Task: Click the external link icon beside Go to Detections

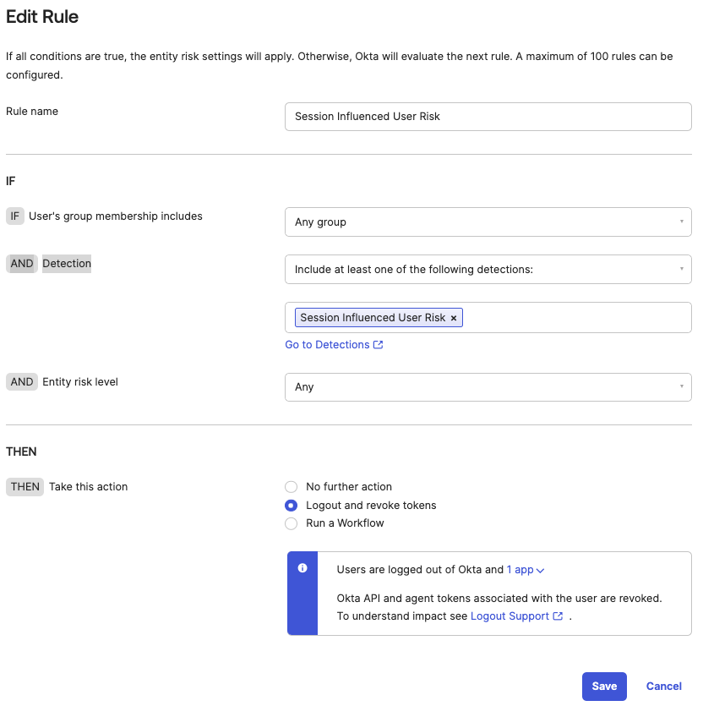Action: pos(379,345)
